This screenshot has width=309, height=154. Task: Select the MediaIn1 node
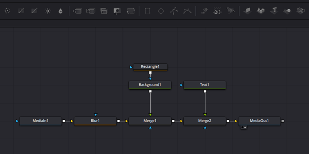pos(40,121)
